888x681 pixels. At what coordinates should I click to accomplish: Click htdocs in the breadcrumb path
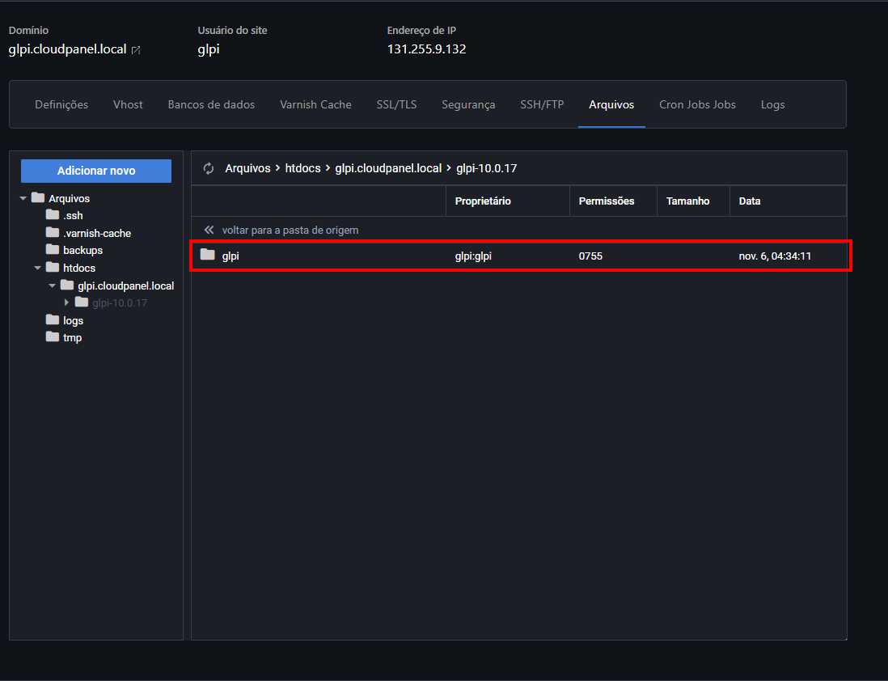coord(302,168)
